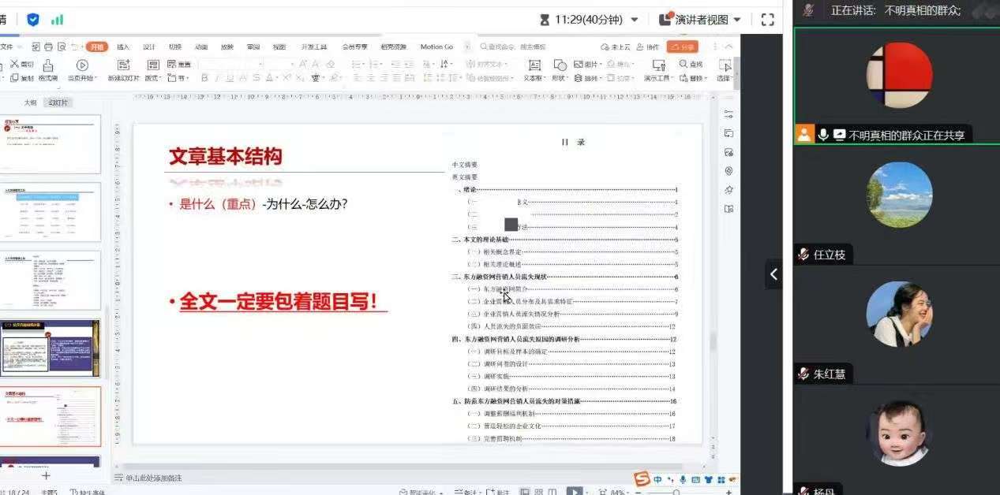
Task: Toggle bold formatting in the ribbon
Action: point(204,77)
